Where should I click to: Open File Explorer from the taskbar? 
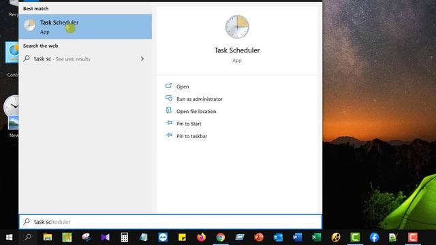pyautogui.click(x=48, y=238)
